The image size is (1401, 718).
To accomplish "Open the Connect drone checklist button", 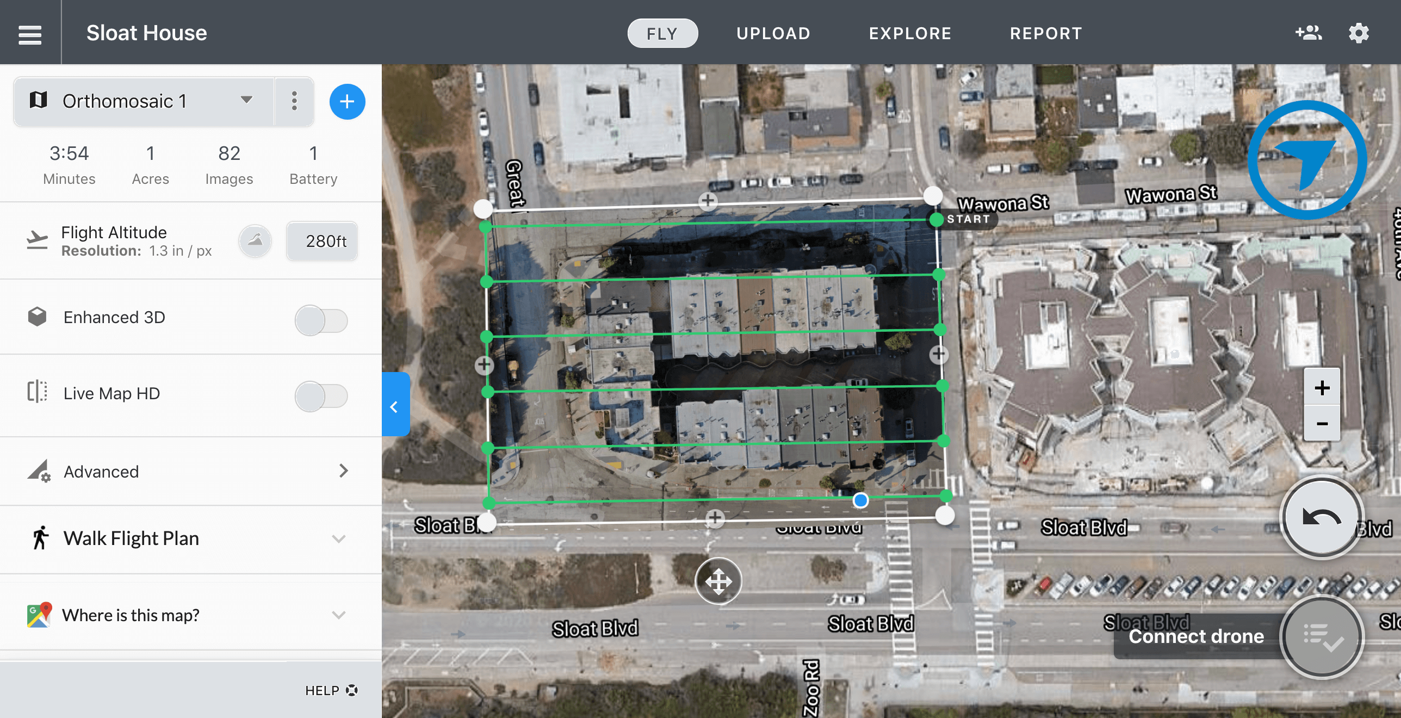I will [1322, 636].
